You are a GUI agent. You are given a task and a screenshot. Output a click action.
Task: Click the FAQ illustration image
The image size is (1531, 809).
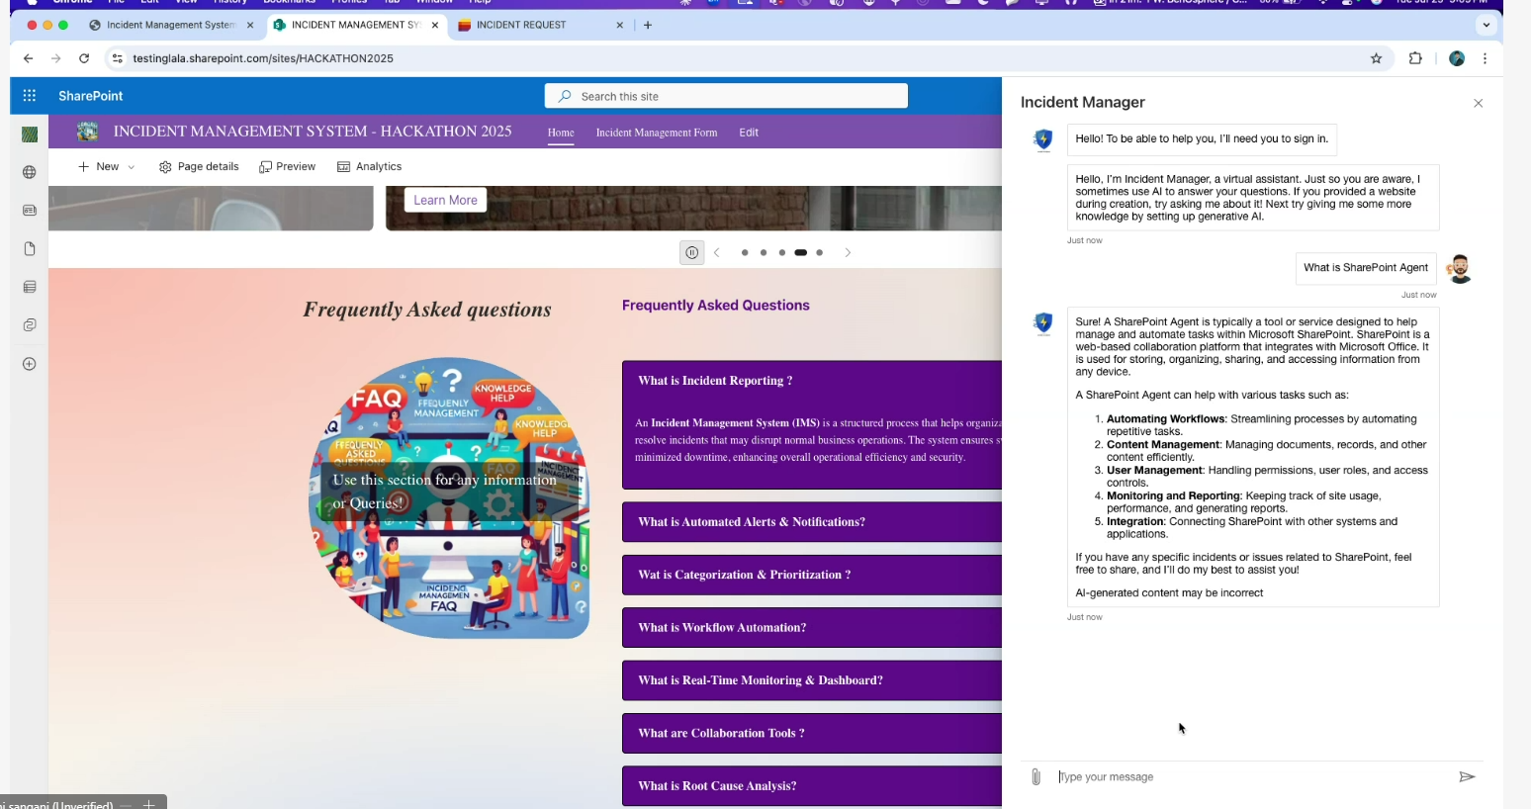tap(449, 497)
